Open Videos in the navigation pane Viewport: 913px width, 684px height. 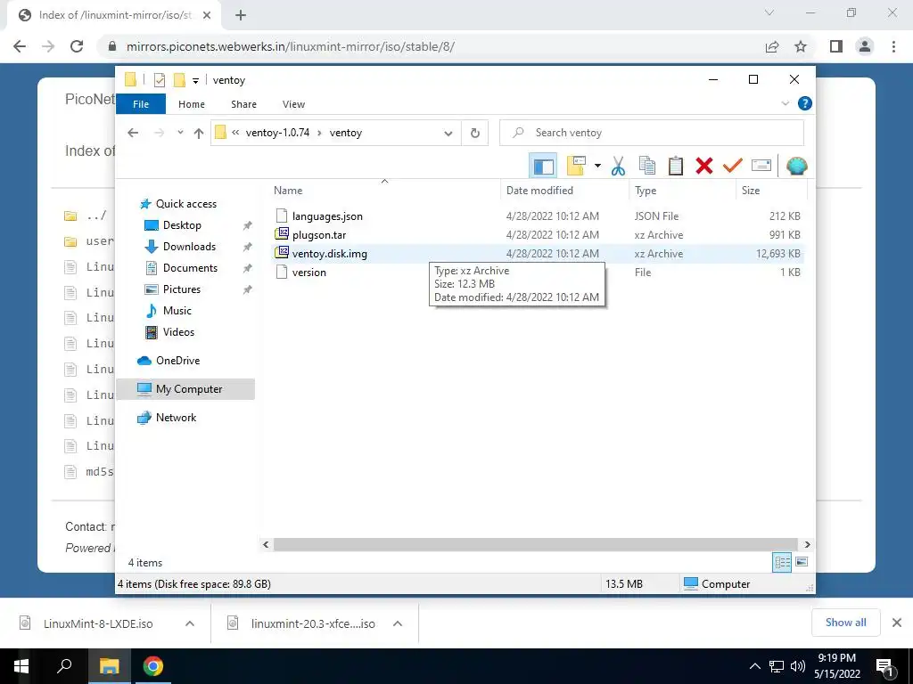178,332
